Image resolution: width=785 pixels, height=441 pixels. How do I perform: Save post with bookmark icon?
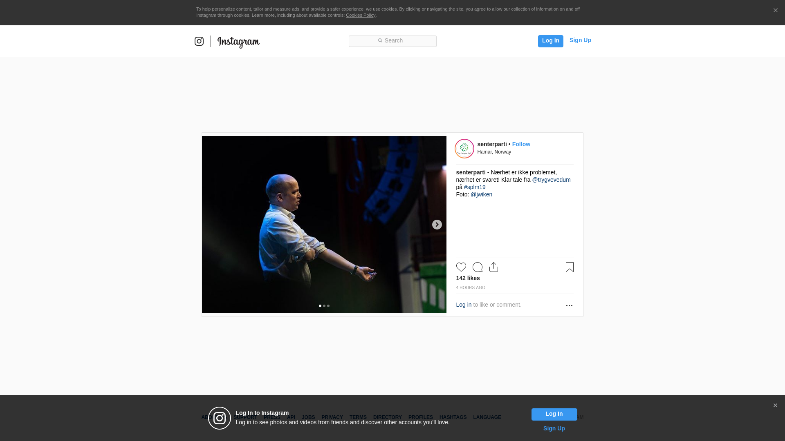570,267
